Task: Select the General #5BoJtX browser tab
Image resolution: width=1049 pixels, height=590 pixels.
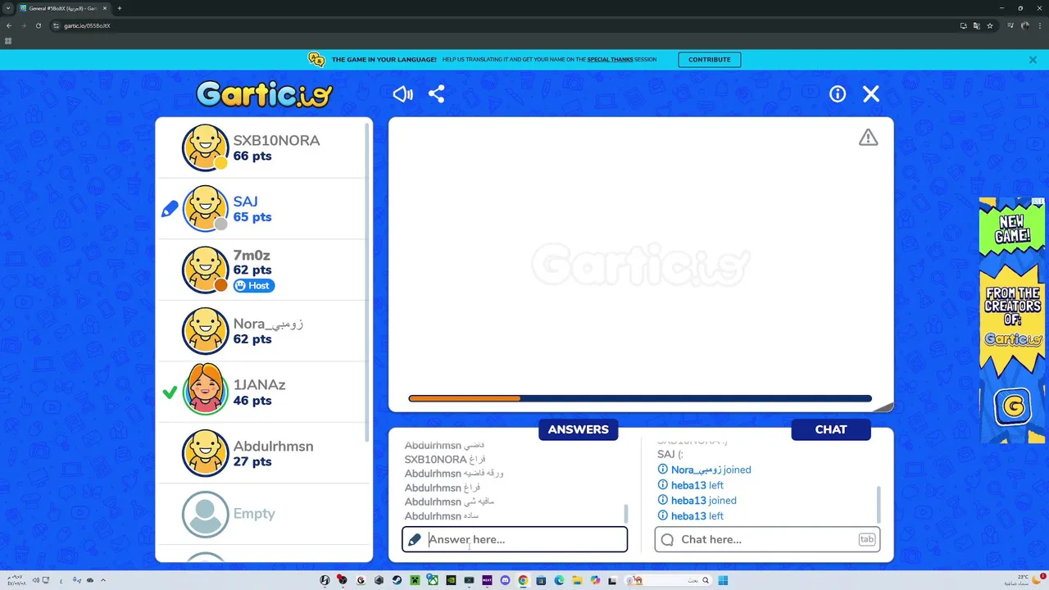Action: (62, 8)
